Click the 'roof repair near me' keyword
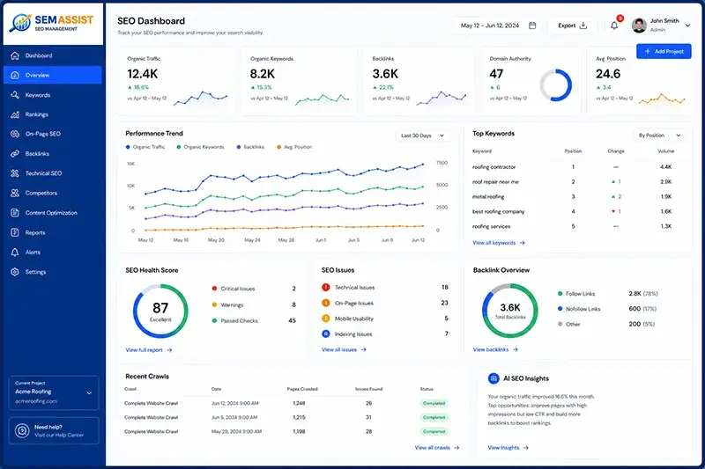The width and height of the screenshot is (705, 469). point(495,182)
